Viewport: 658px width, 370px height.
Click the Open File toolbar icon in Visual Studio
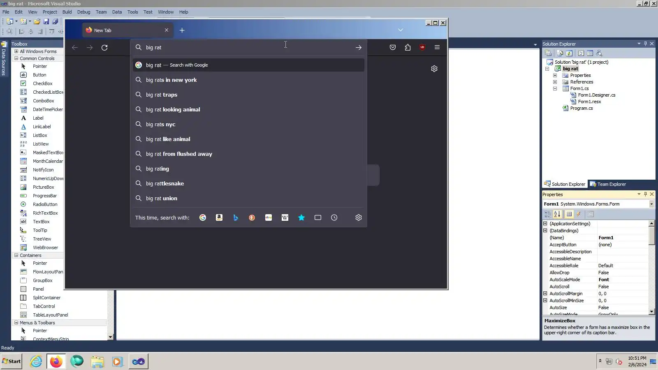pyautogui.click(x=37, y=21)
